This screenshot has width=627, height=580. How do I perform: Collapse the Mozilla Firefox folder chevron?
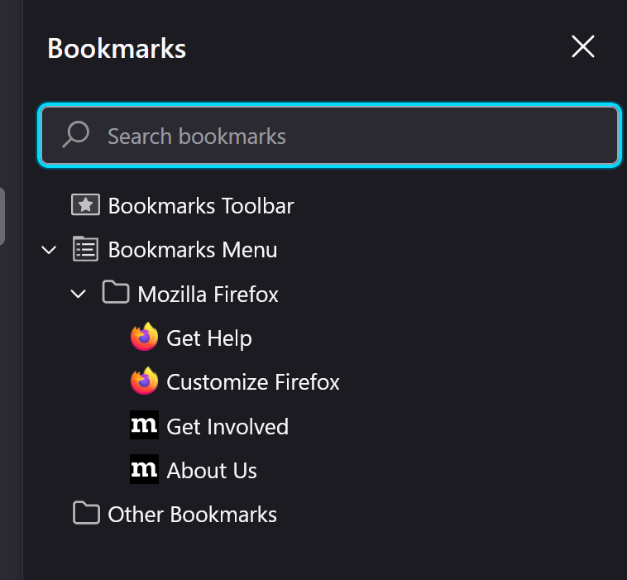point(79,293)
